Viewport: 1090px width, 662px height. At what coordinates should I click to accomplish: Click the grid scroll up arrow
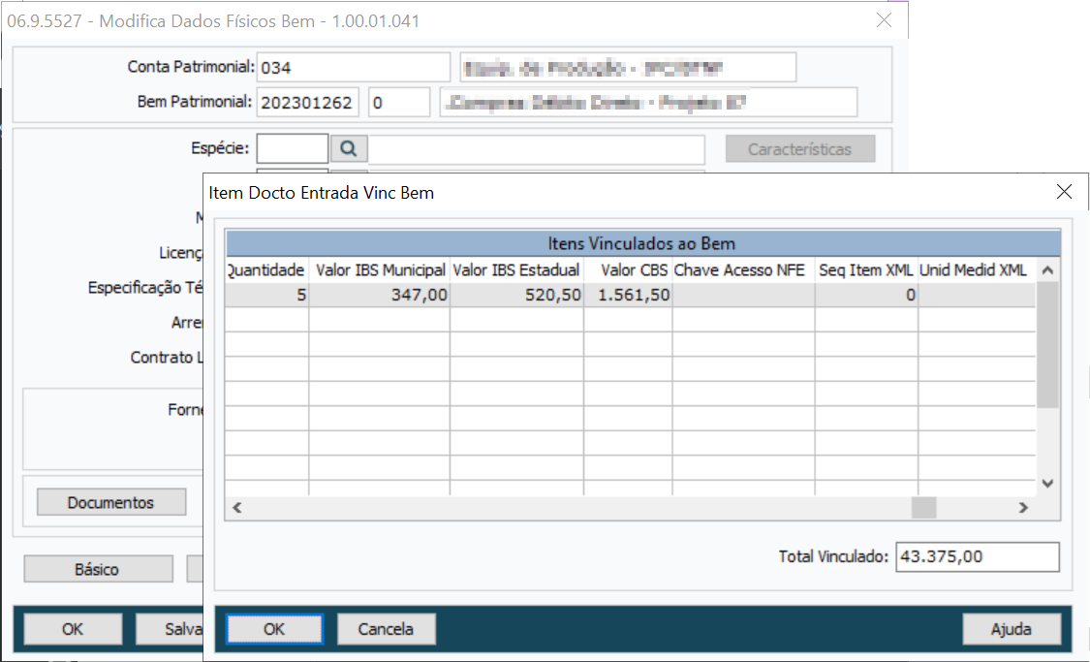coord(1047,269)
